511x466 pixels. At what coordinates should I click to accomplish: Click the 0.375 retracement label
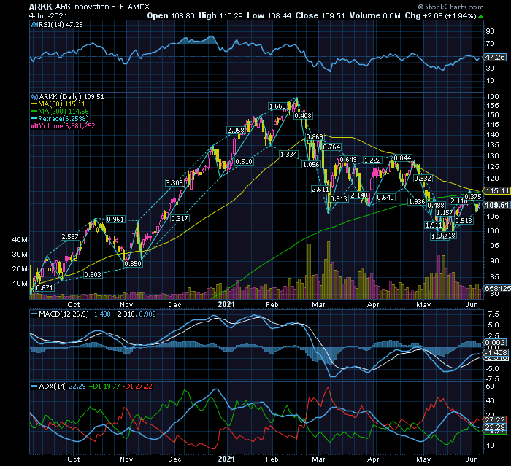[473, 197]
